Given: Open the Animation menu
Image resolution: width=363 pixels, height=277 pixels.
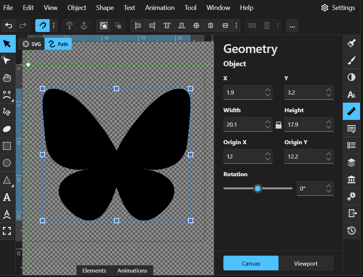Looking at the screenshot, I should (160, 7).
